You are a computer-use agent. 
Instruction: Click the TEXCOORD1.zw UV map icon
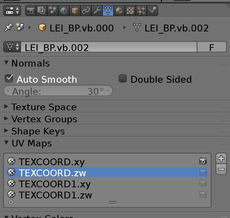11,194
